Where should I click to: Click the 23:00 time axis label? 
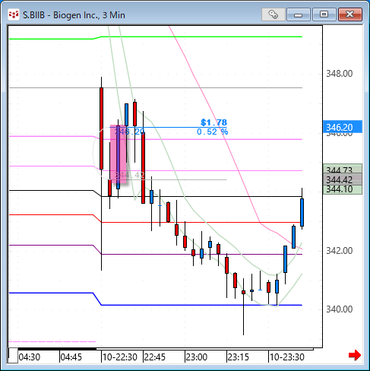click(197, 357)
